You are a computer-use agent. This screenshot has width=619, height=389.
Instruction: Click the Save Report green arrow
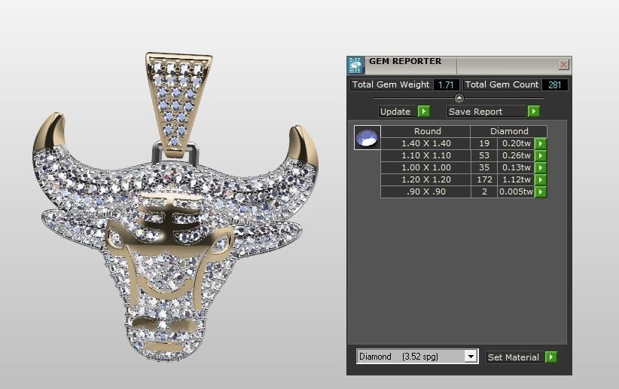(x=533, y=112)
